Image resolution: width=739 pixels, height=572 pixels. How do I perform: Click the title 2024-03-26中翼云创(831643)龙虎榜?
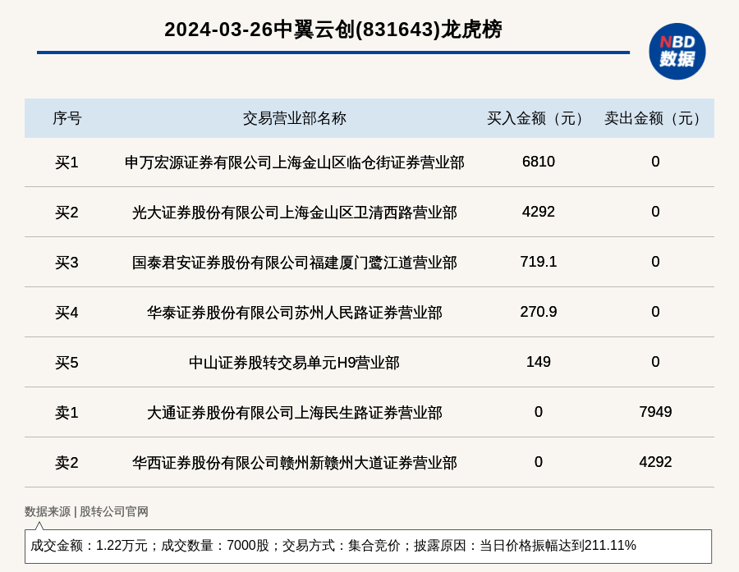[333, 30]
